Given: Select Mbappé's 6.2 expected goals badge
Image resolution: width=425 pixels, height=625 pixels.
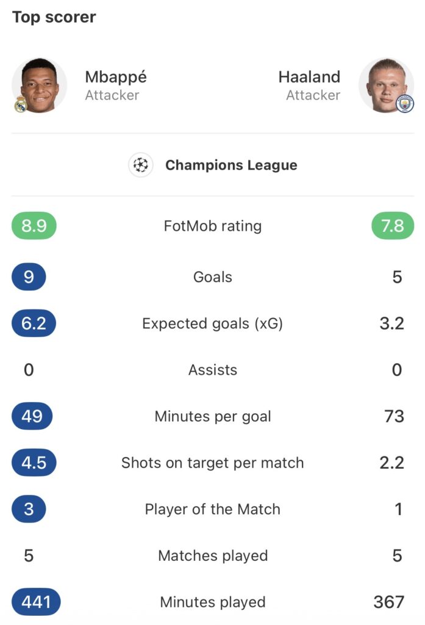Looking at the screenshot, I should [34, 323].
